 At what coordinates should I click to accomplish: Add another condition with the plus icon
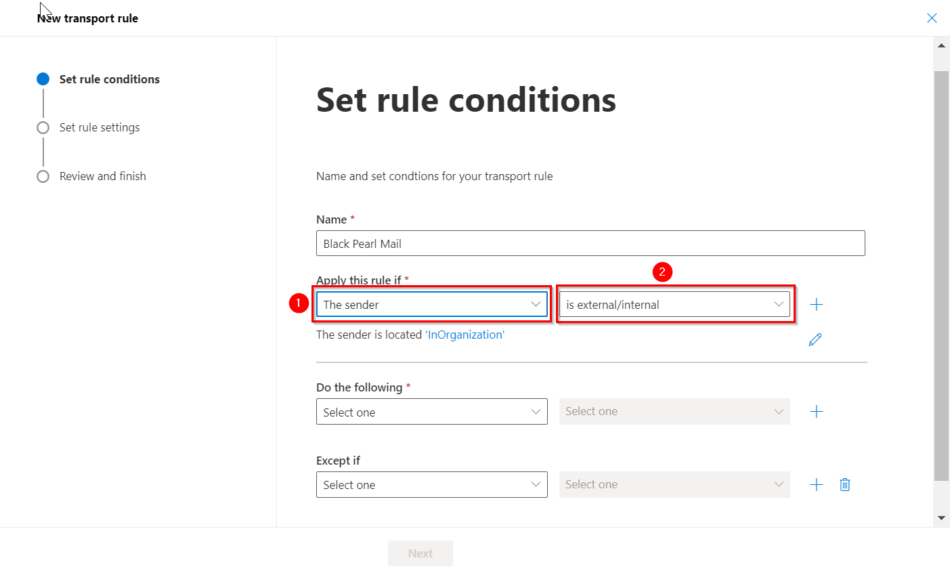point(817,305)
